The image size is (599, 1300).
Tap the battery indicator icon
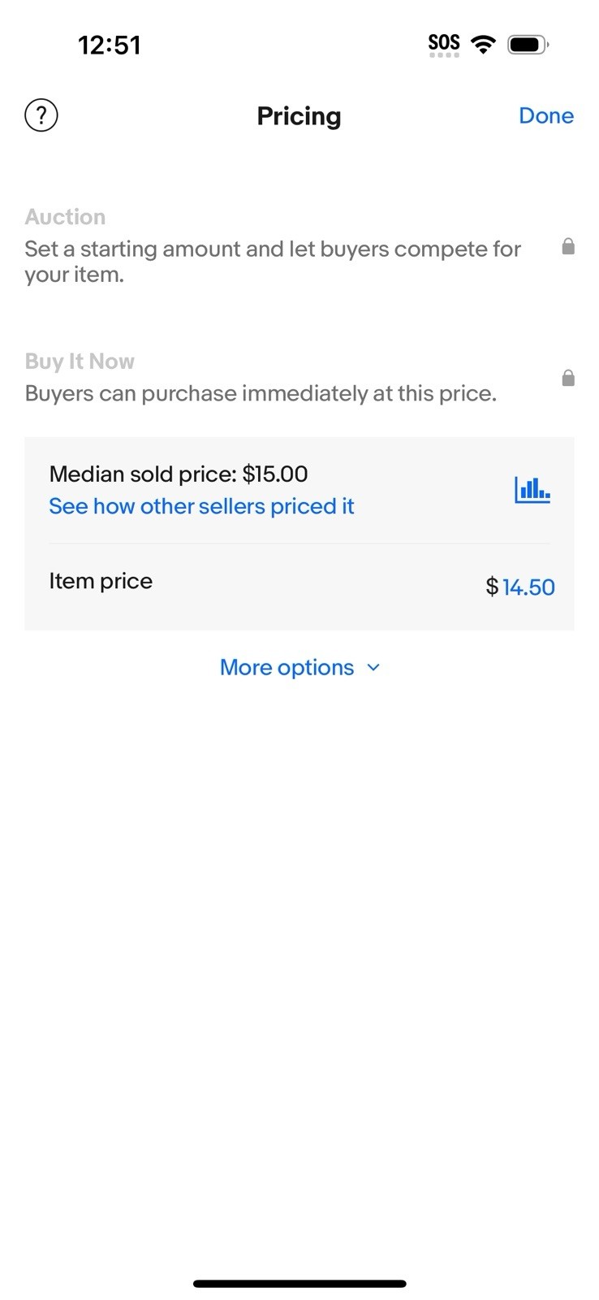[x=528, y=44]
